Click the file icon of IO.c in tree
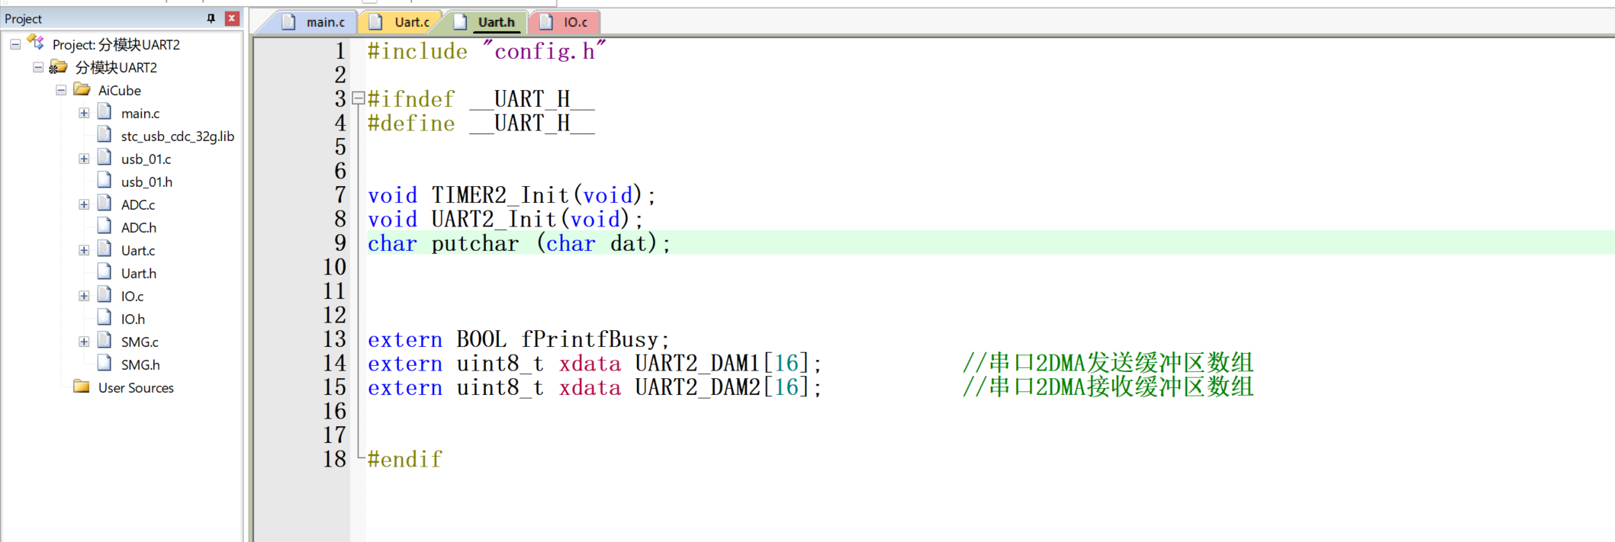This screenshot has height=542, width=1615. [105, 295]
